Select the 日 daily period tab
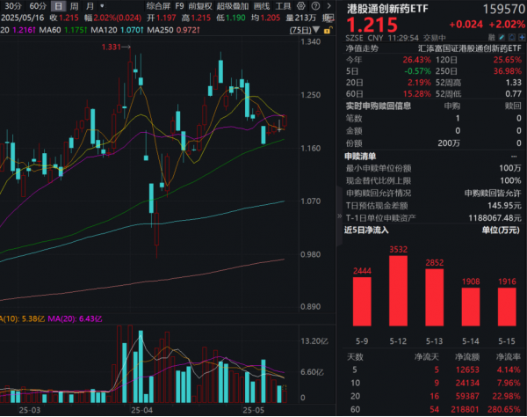 [x=58, y=6]
